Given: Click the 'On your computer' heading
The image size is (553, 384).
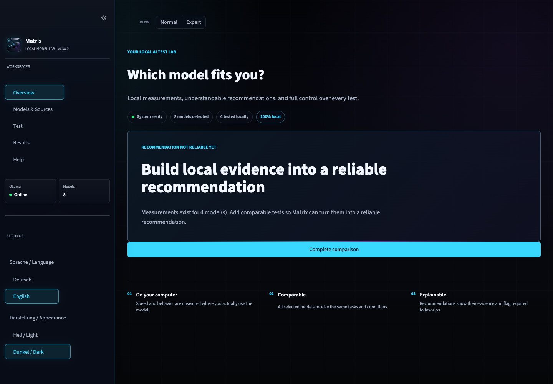Looking at the screenshot, I should pos(157,295).
